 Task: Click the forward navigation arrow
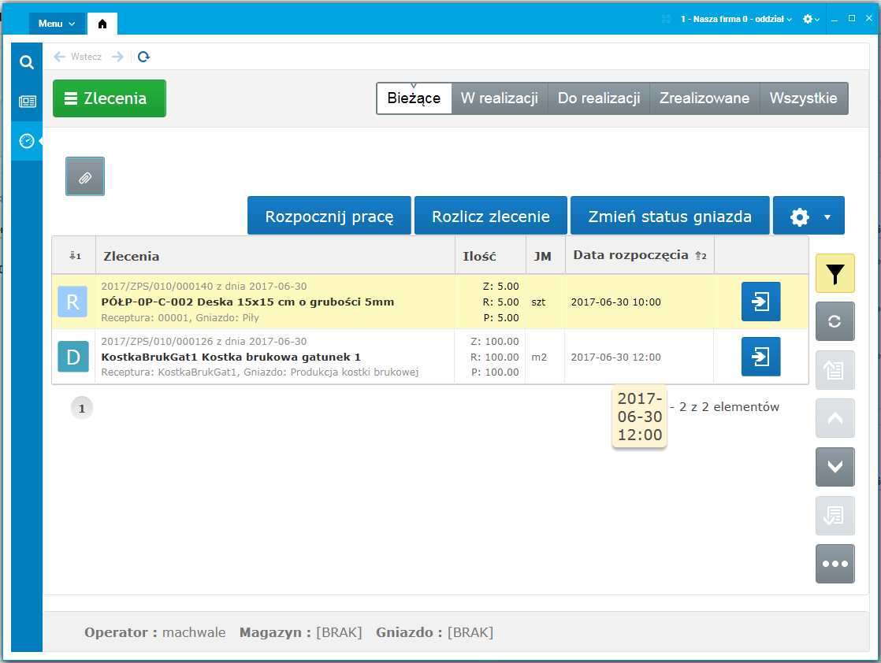point(117,57)
